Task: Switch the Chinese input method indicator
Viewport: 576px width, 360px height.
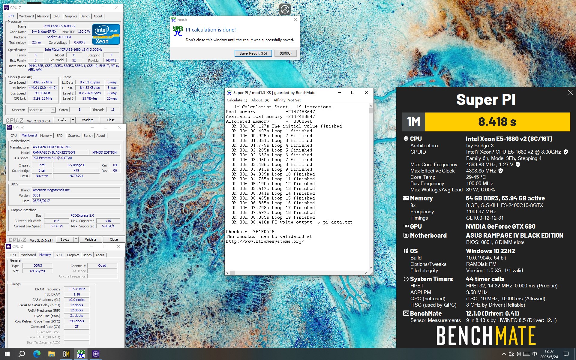Action: pos(535,354)
